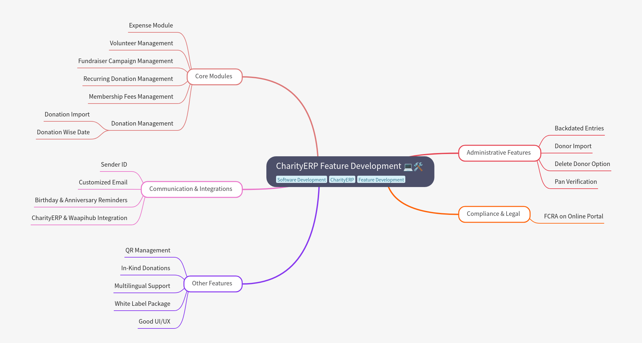
Task: Click the laptop emoji in the title
Action: (408, 167)
